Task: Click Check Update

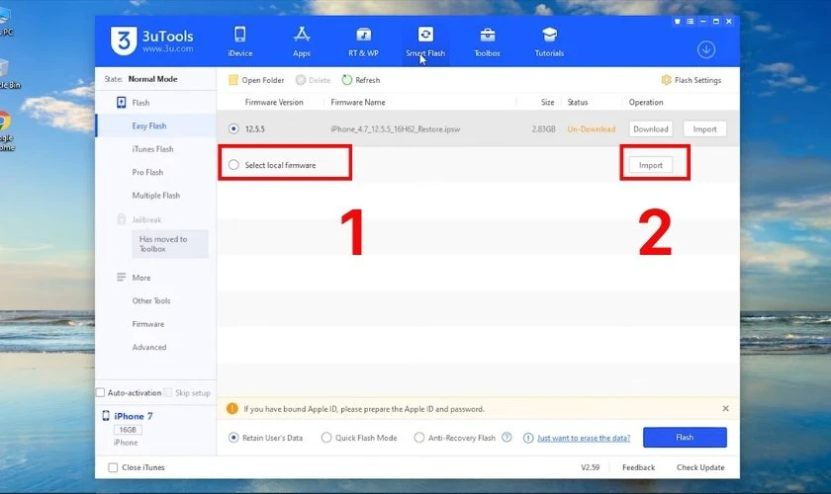Action: point(700,467)
